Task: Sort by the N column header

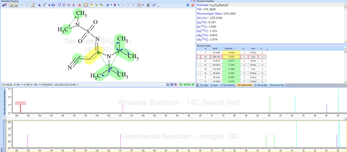Action: [205, 49]
